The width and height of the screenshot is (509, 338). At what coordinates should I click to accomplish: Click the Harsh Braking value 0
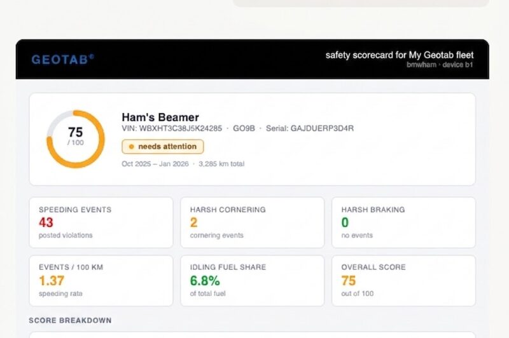[345, 222]
